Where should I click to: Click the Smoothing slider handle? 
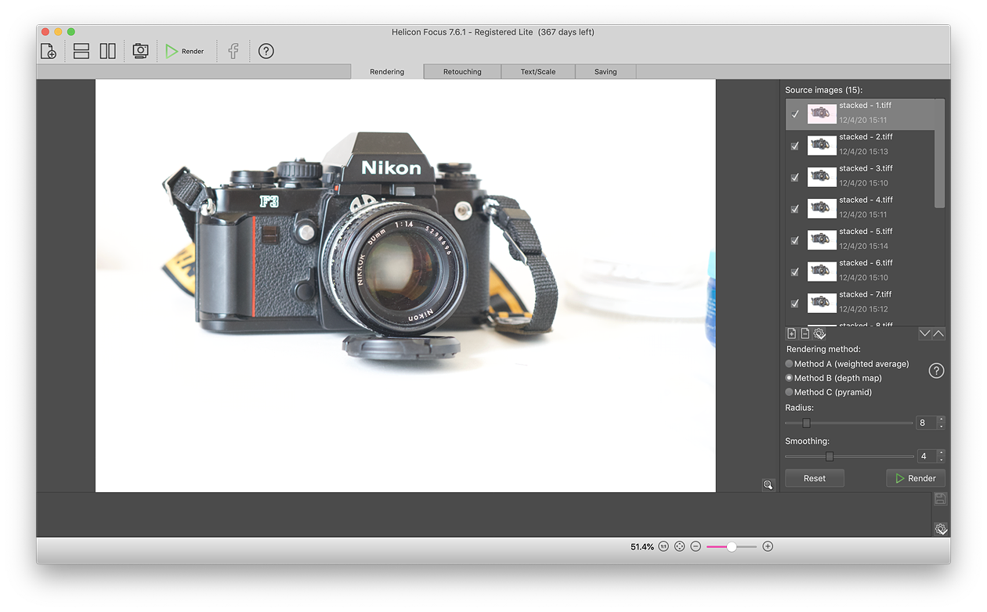[x=830, y=456]
